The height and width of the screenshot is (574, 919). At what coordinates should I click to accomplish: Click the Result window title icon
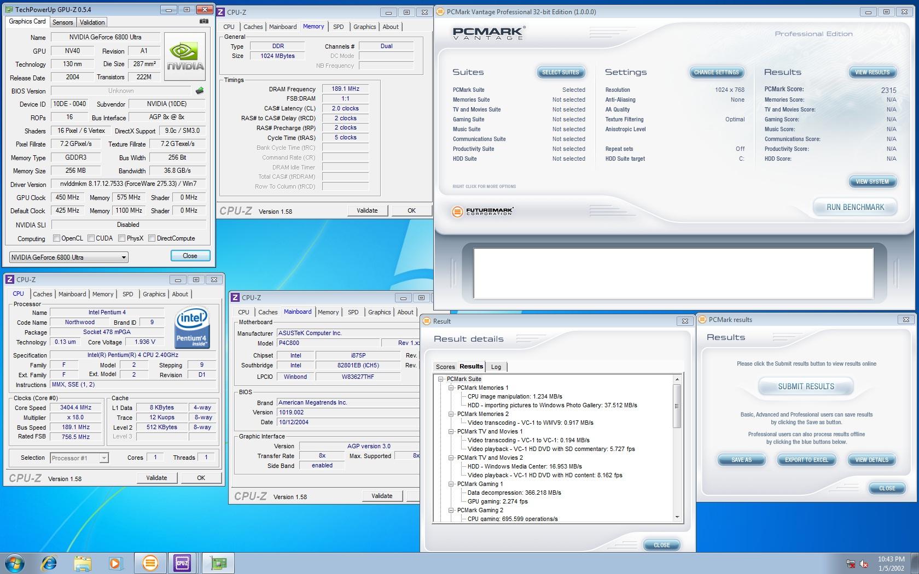point(427,321)
